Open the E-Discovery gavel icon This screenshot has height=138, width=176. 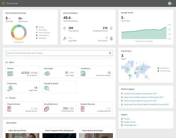point(10,88)
